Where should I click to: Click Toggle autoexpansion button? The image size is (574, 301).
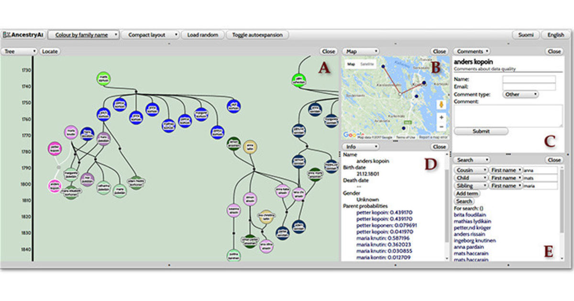click(257, 35)
